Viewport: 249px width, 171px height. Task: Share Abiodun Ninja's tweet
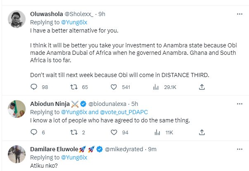(202, 132)
